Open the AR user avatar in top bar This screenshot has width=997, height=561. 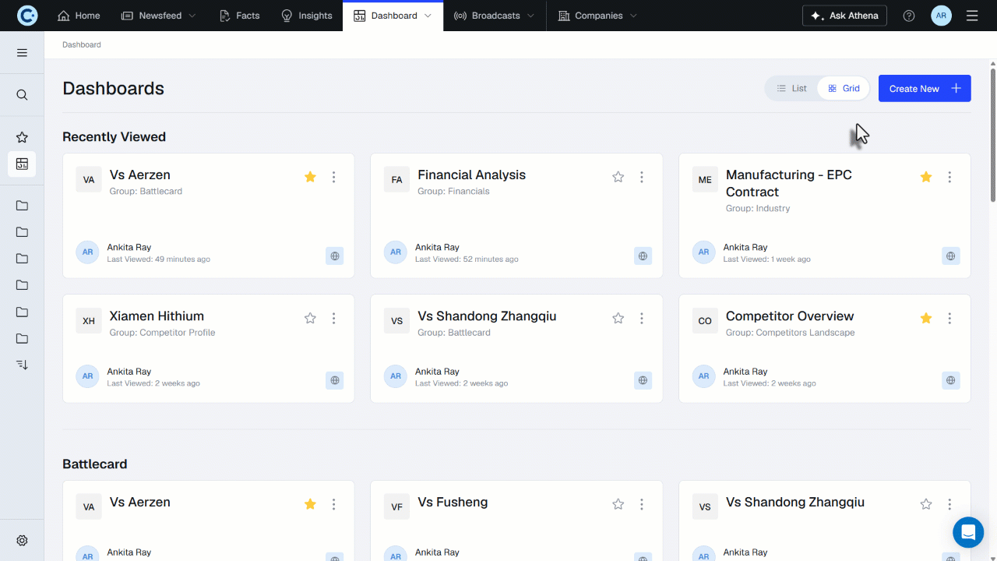click(941, 16)
